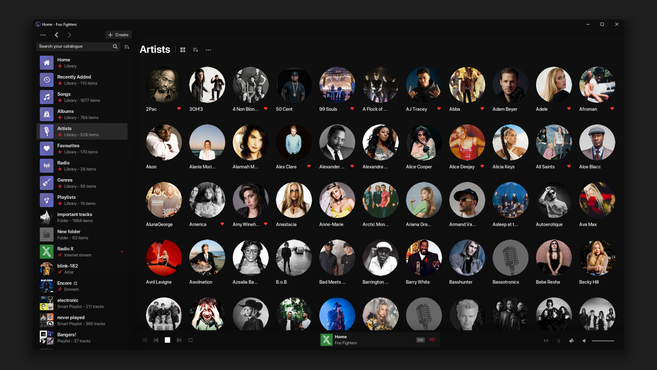Screen dimensions: 657x370
Task: Click the Create button
Action: tap(118, 35)
